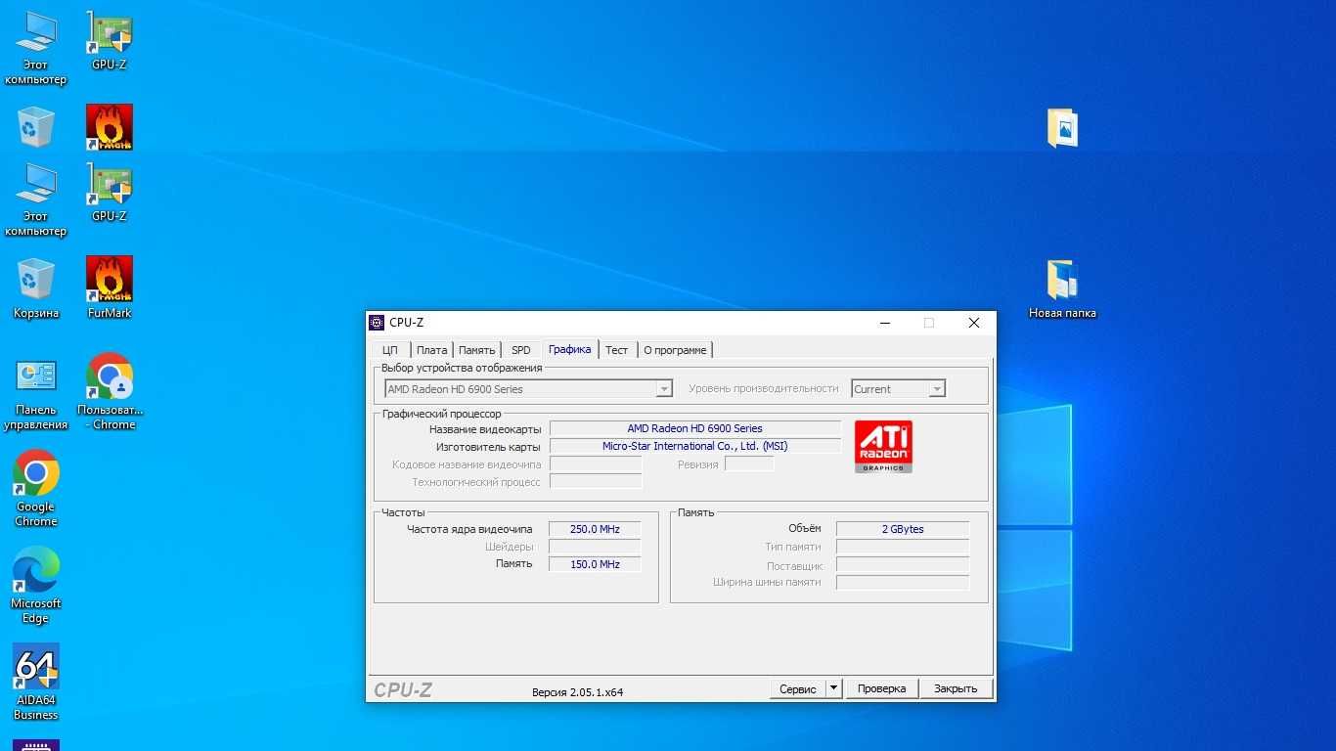Click the empty Ширина шины памяти field
Image resolution: width=1336 pixels, height=751 pixels.
[903, 583]
